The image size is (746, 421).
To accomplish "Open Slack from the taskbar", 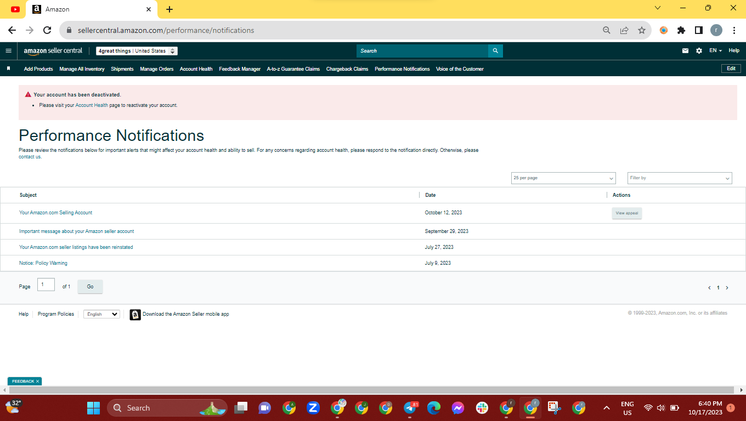I will pos(482,408).
